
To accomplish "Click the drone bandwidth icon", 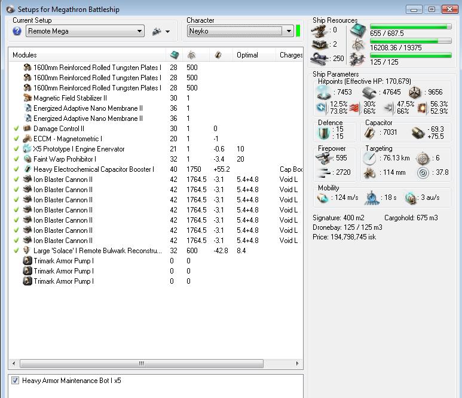I will tap(357, 59).
